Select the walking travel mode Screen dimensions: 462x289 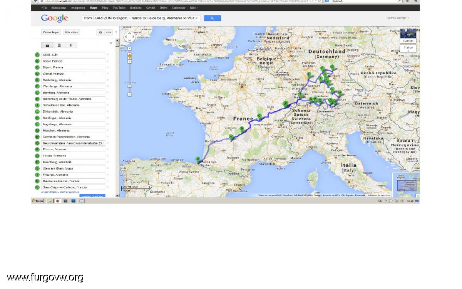[x=70, y=45]
